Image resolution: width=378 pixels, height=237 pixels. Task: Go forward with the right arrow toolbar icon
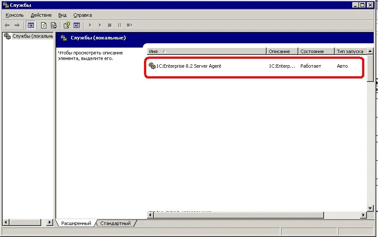pos(17,25)
